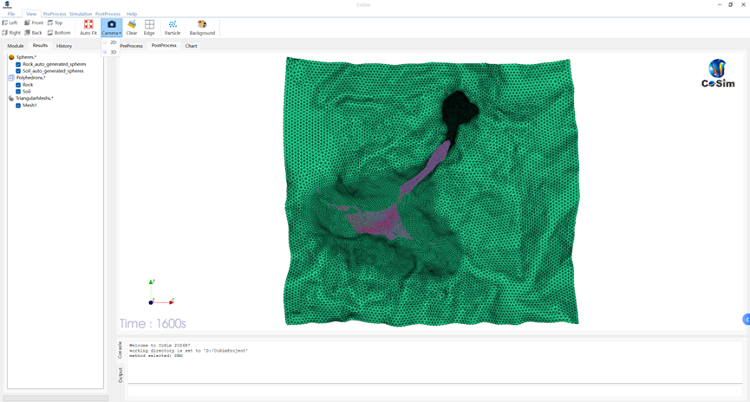This screenshot has height=402, width=750.
Task: Click the Auto Fit tool
Action: point(88,27)
